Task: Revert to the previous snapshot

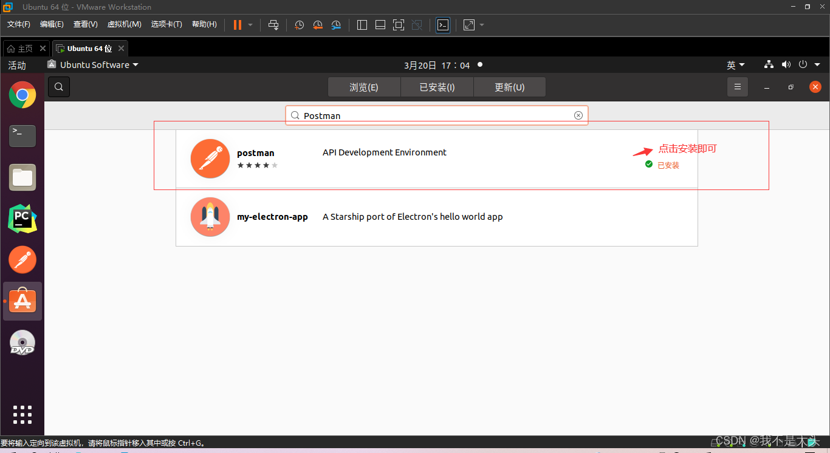Action: (x=318, y=25)
